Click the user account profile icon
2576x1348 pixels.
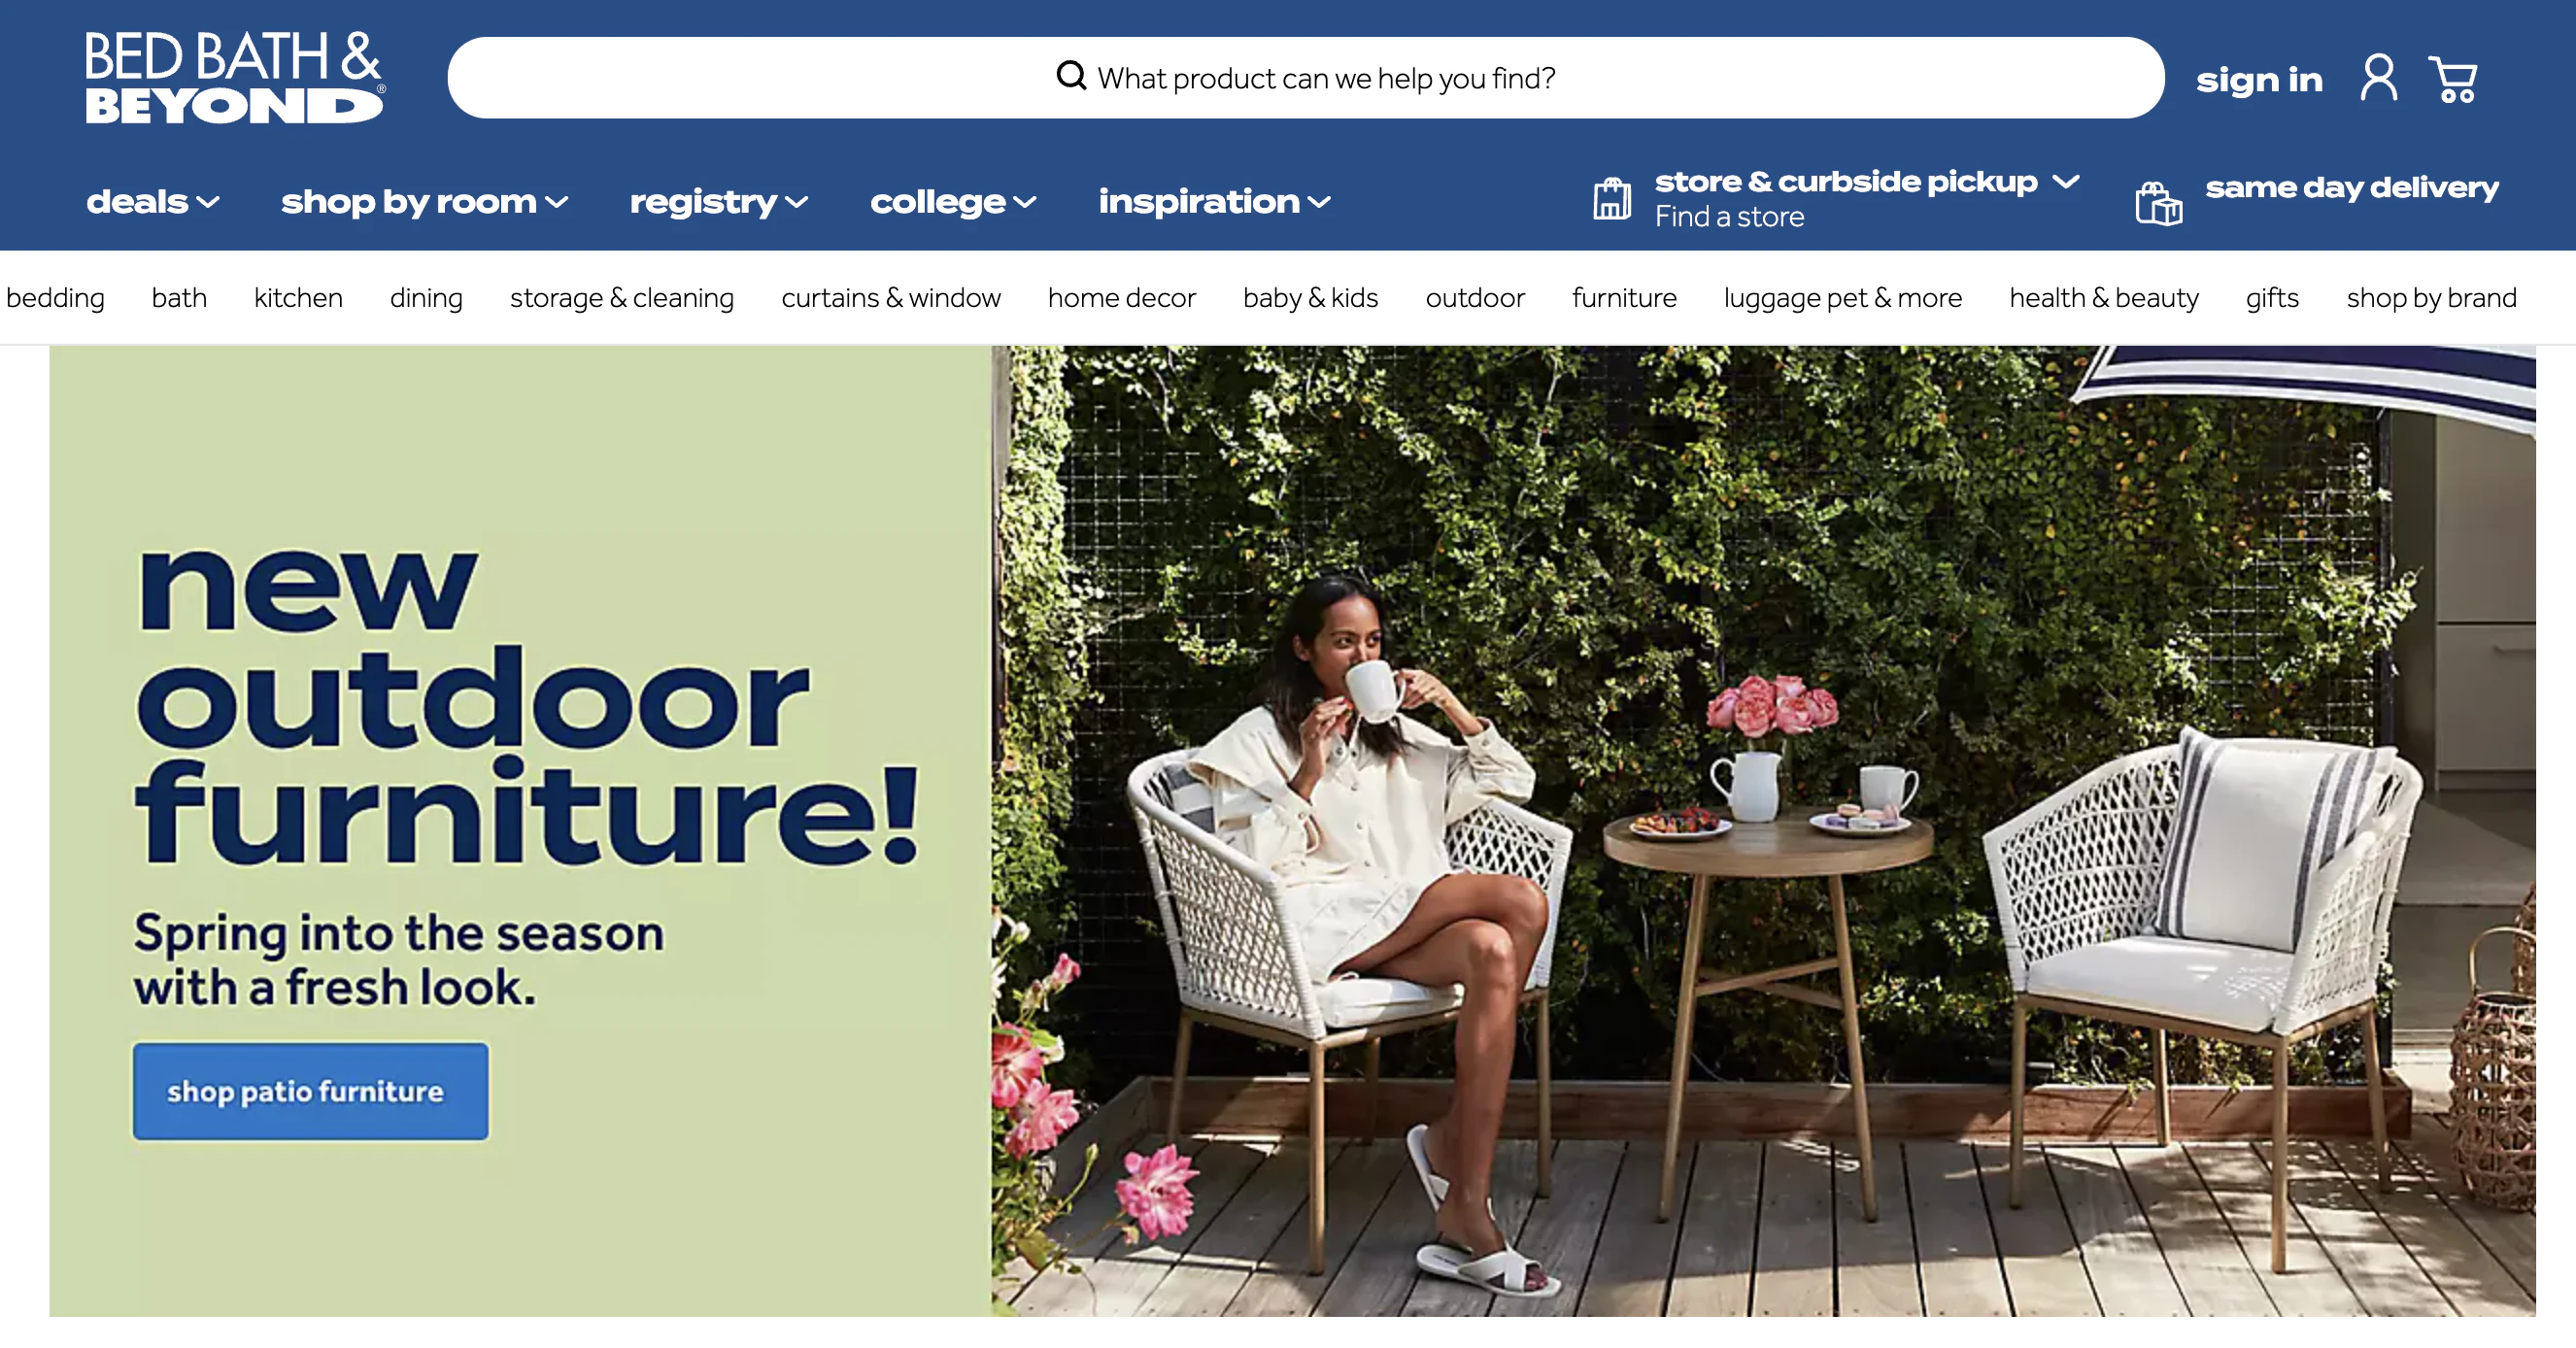(x=2379, y=78)
